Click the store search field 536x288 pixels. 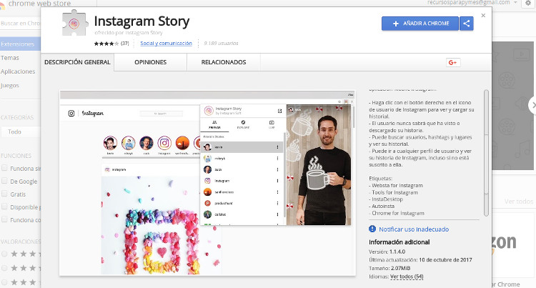point(21,24)
